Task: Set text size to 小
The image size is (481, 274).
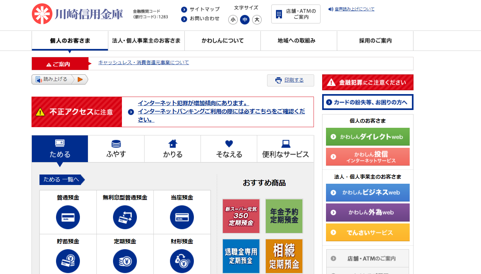Action: tap(233, 20)
